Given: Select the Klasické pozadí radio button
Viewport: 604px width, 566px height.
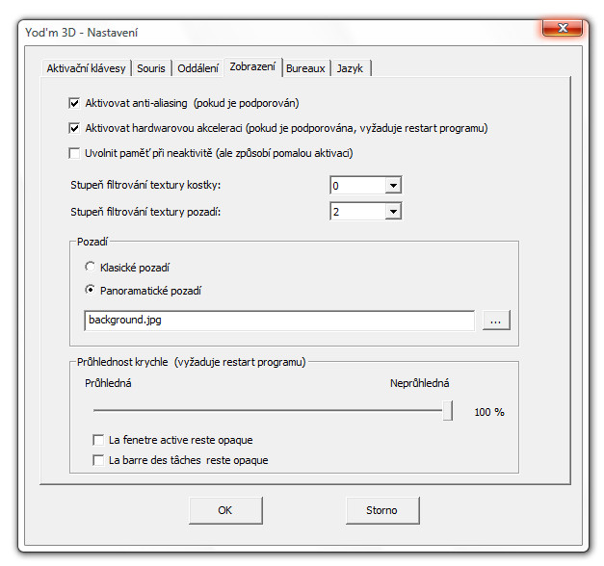Looking at the screenshot, I should coord(90,267).
